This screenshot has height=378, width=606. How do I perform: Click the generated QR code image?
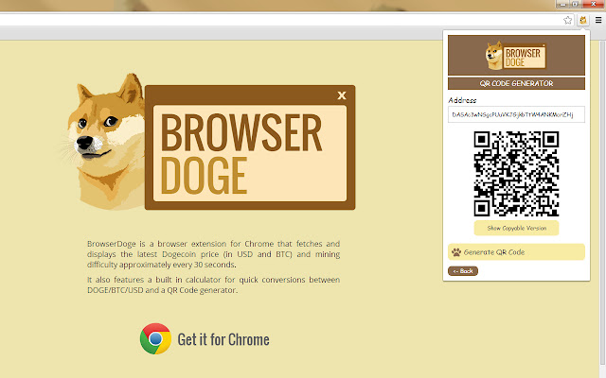(x=516, y=174)
